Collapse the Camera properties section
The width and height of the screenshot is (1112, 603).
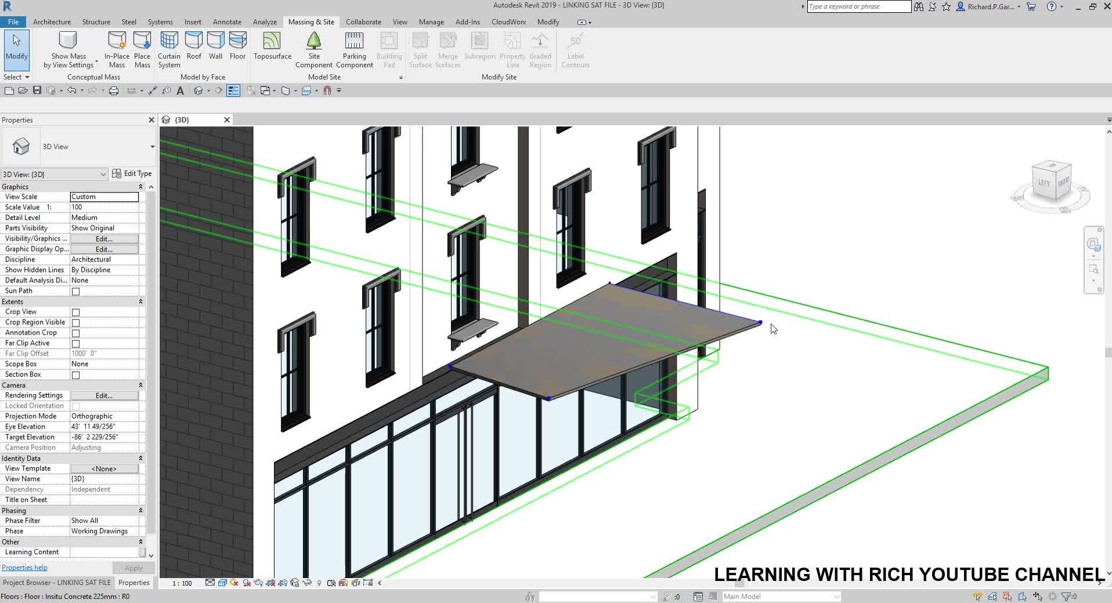tap(140, 385)
